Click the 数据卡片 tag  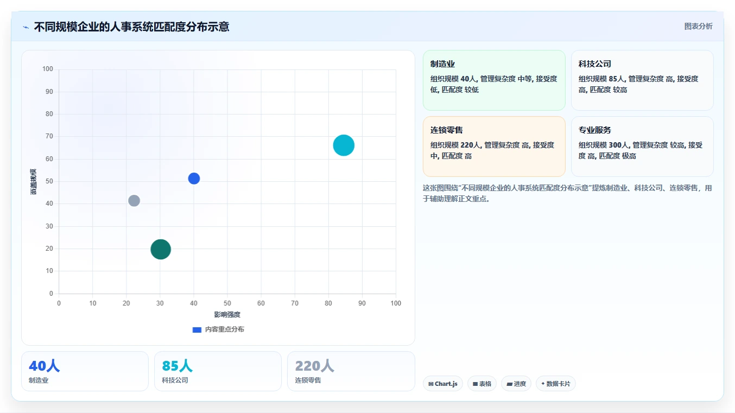click(x=556, y=384)
